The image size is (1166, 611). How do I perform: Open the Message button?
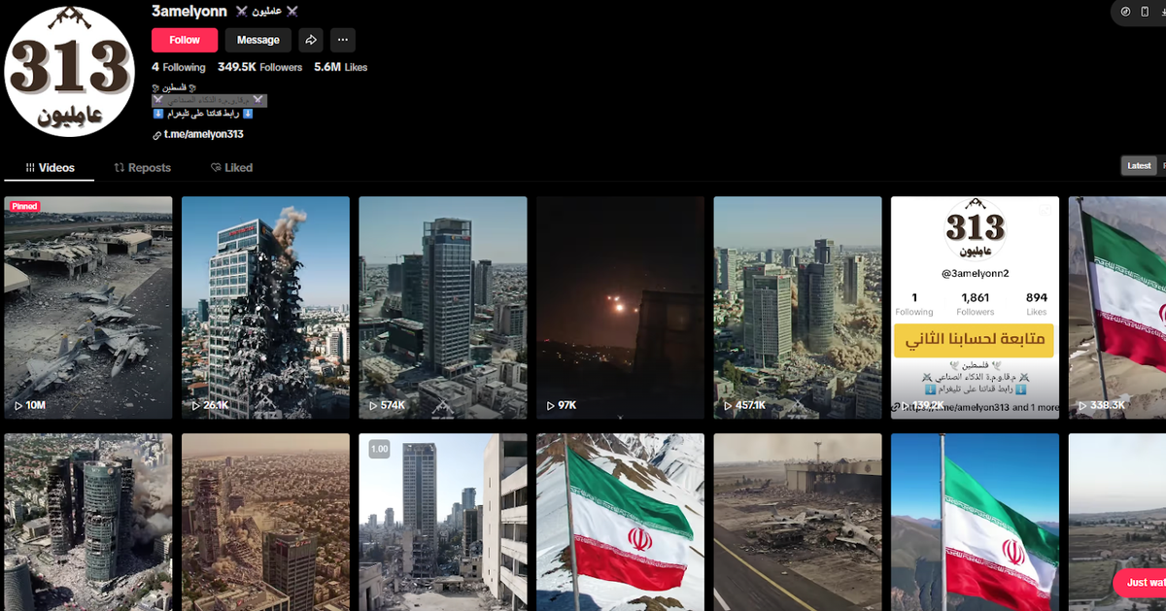[258, 40]
